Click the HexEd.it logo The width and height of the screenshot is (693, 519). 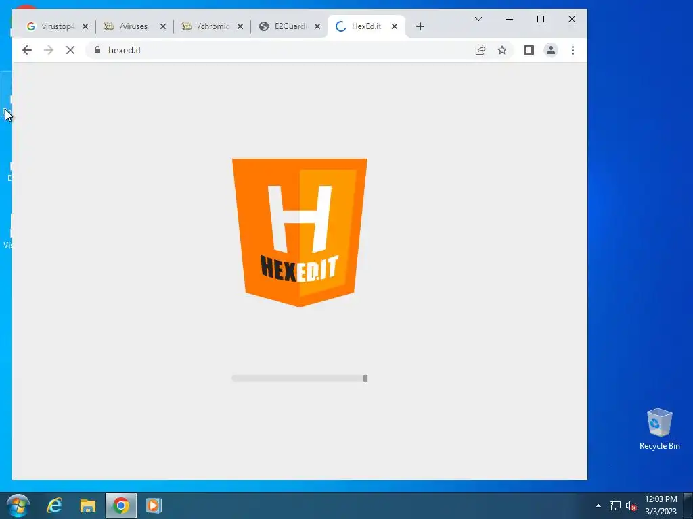(x=300, y=232)
